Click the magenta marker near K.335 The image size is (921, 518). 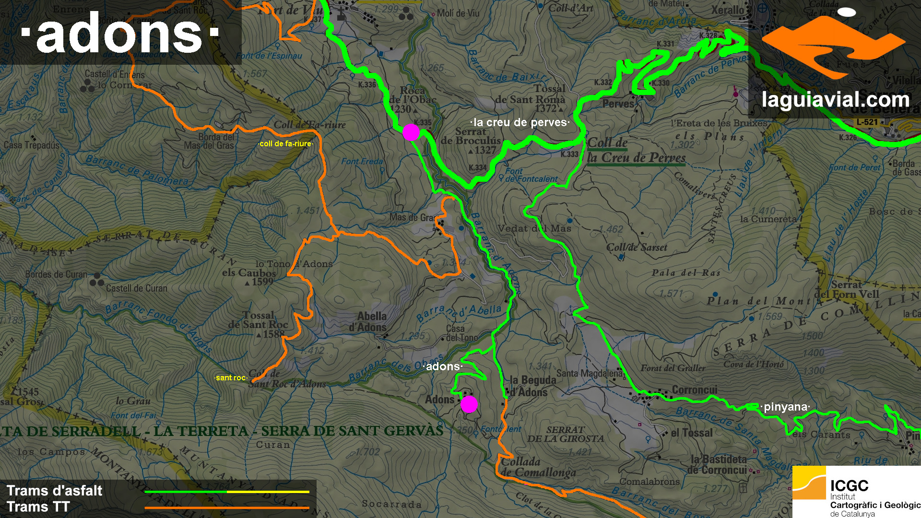pyautogui.click(x=411, y=132)
